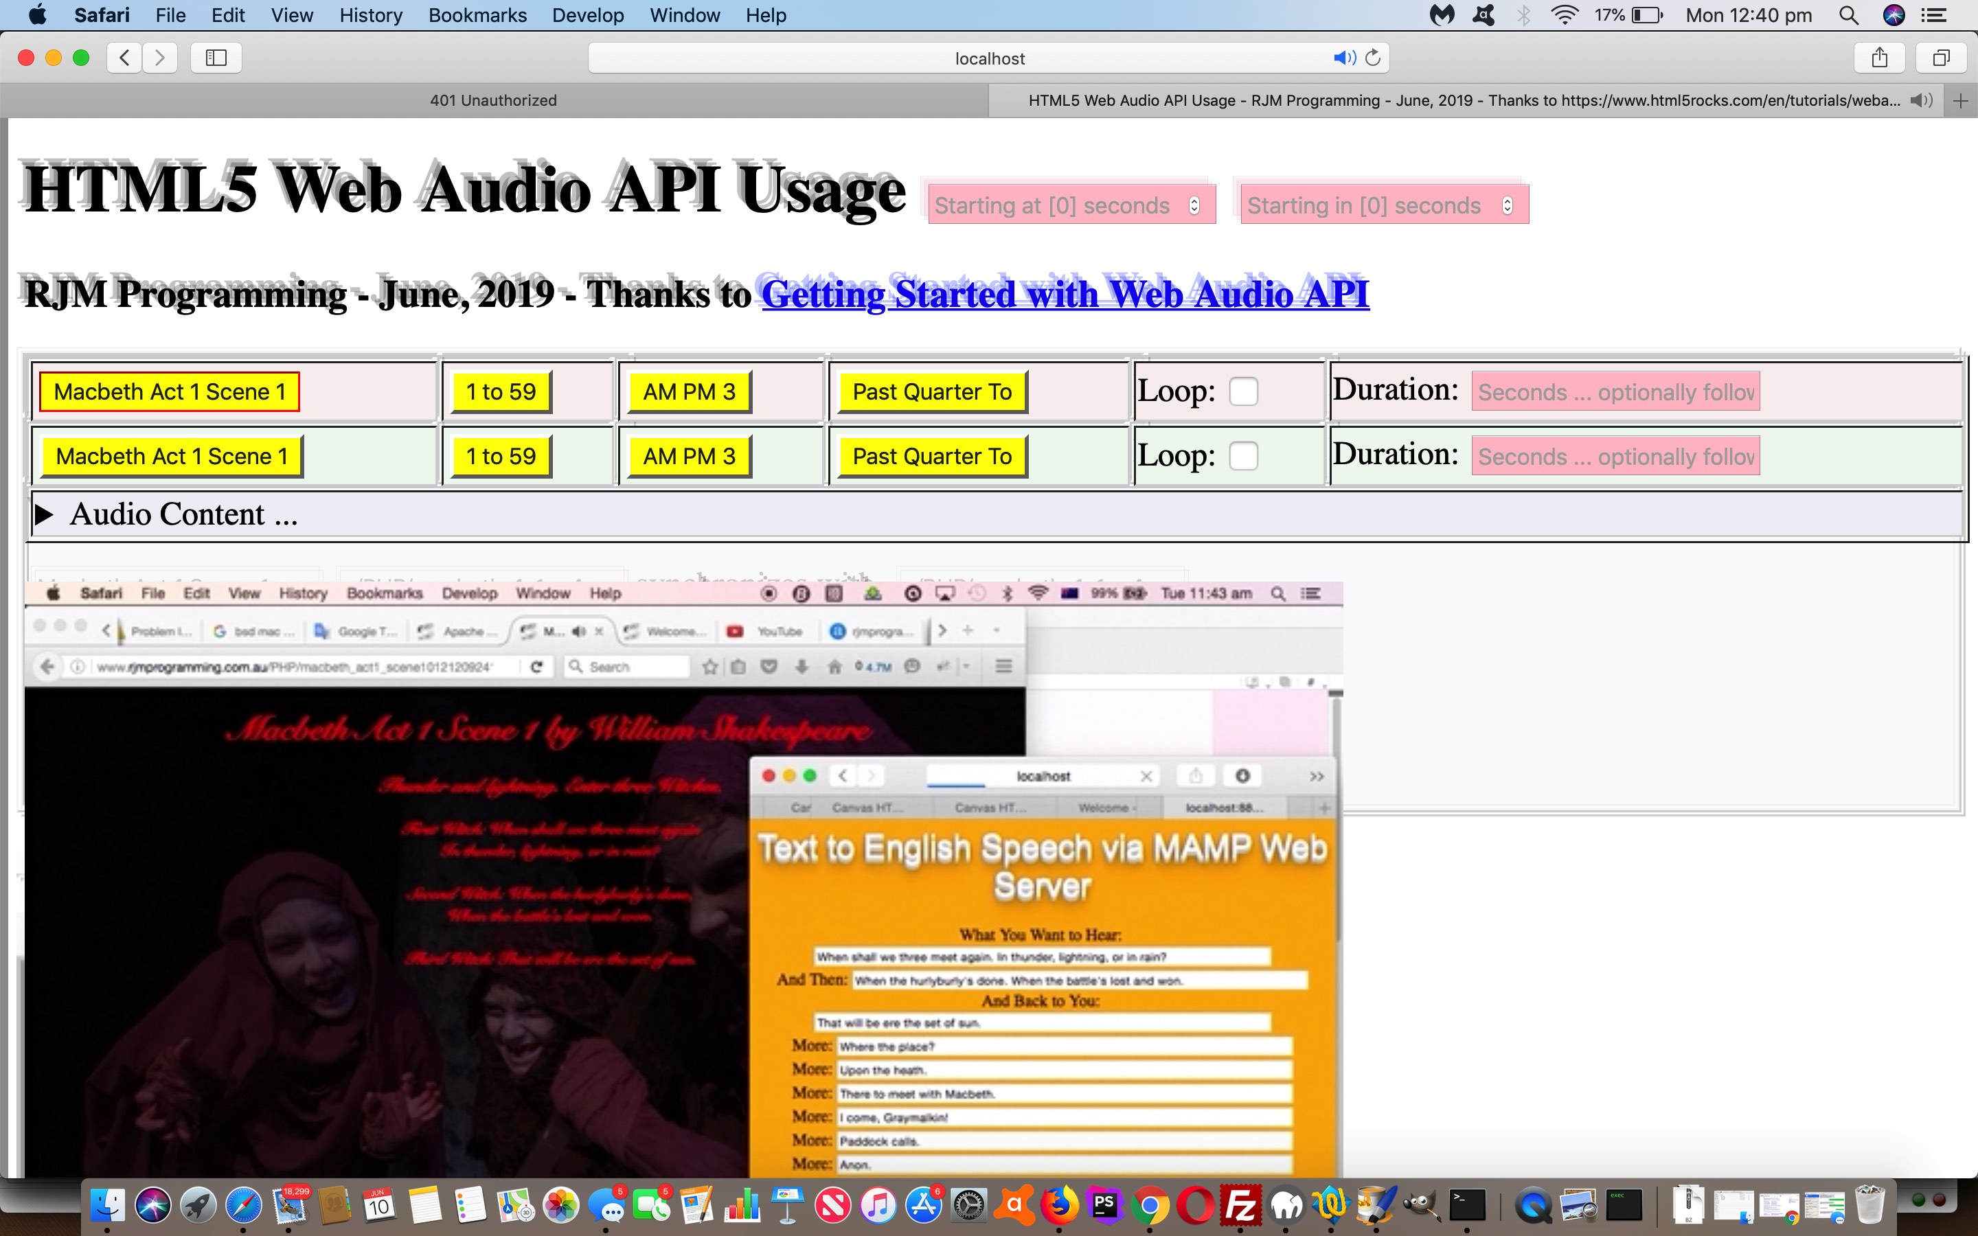The image size is (1978, 1236).
Task: Open Finder from the Dock
Action: [106, 1205]
